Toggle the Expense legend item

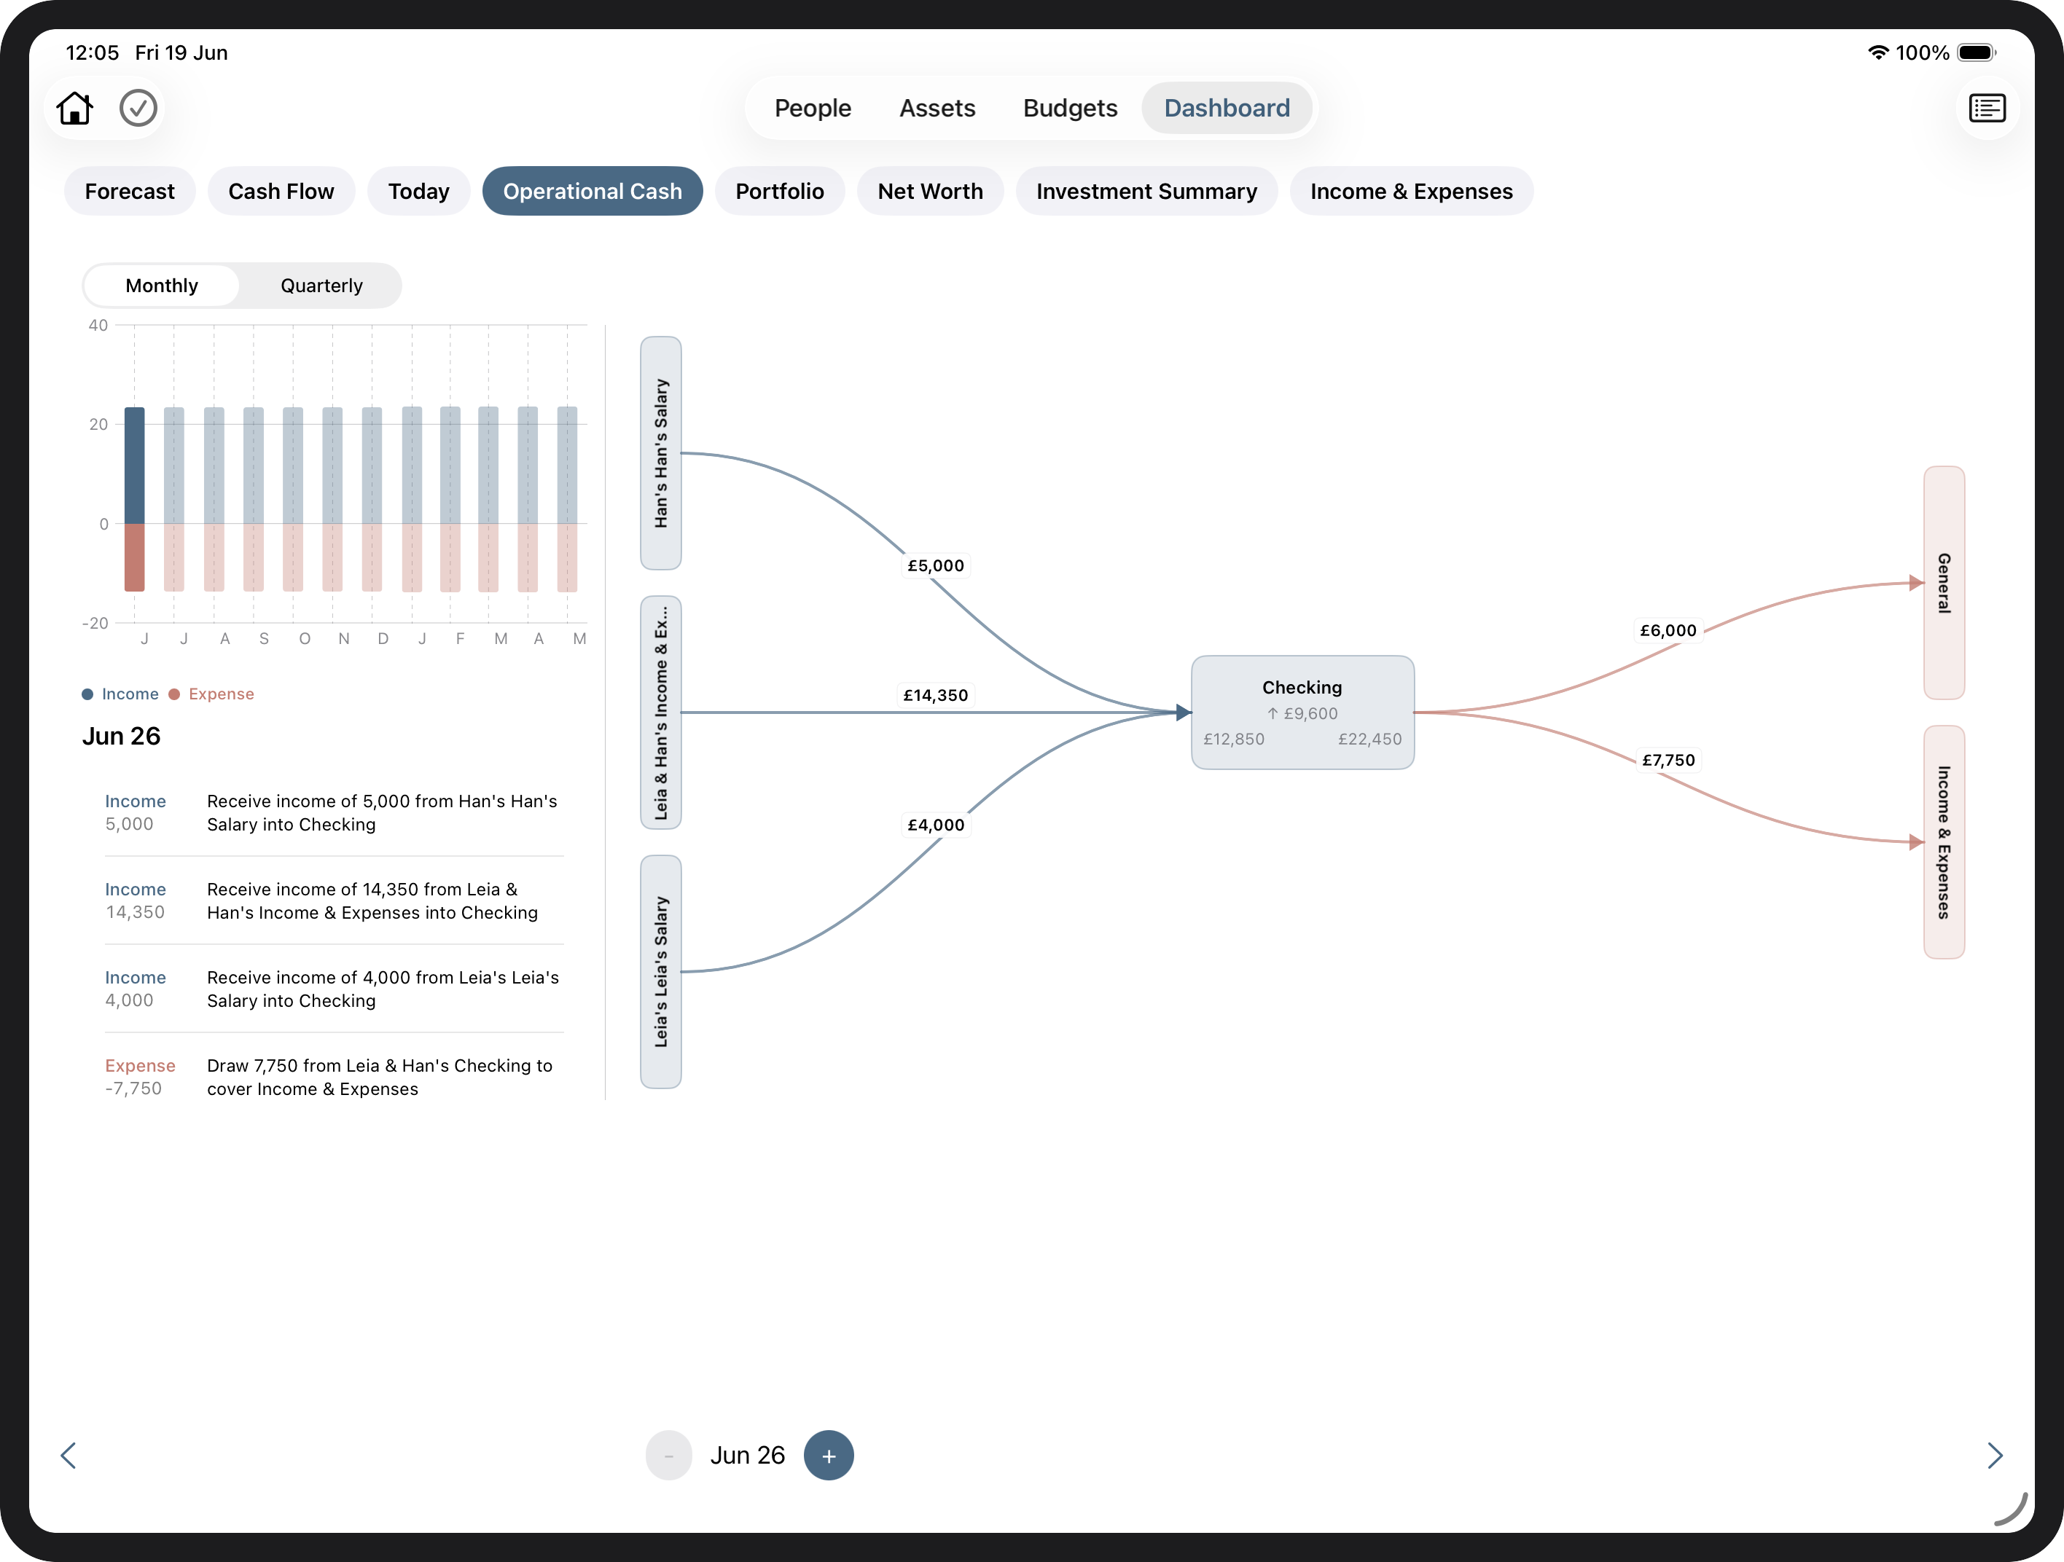click(x=212, y=694)
